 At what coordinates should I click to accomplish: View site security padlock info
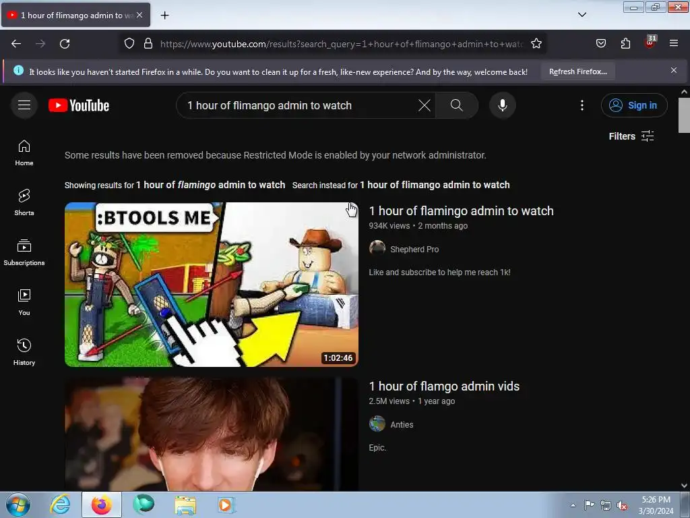(148, 44)
